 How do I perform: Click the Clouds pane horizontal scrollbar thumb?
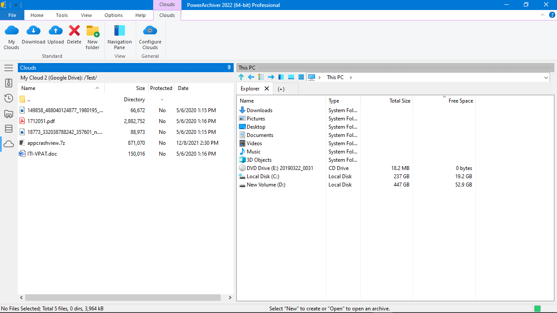click(x=123, y=298)
